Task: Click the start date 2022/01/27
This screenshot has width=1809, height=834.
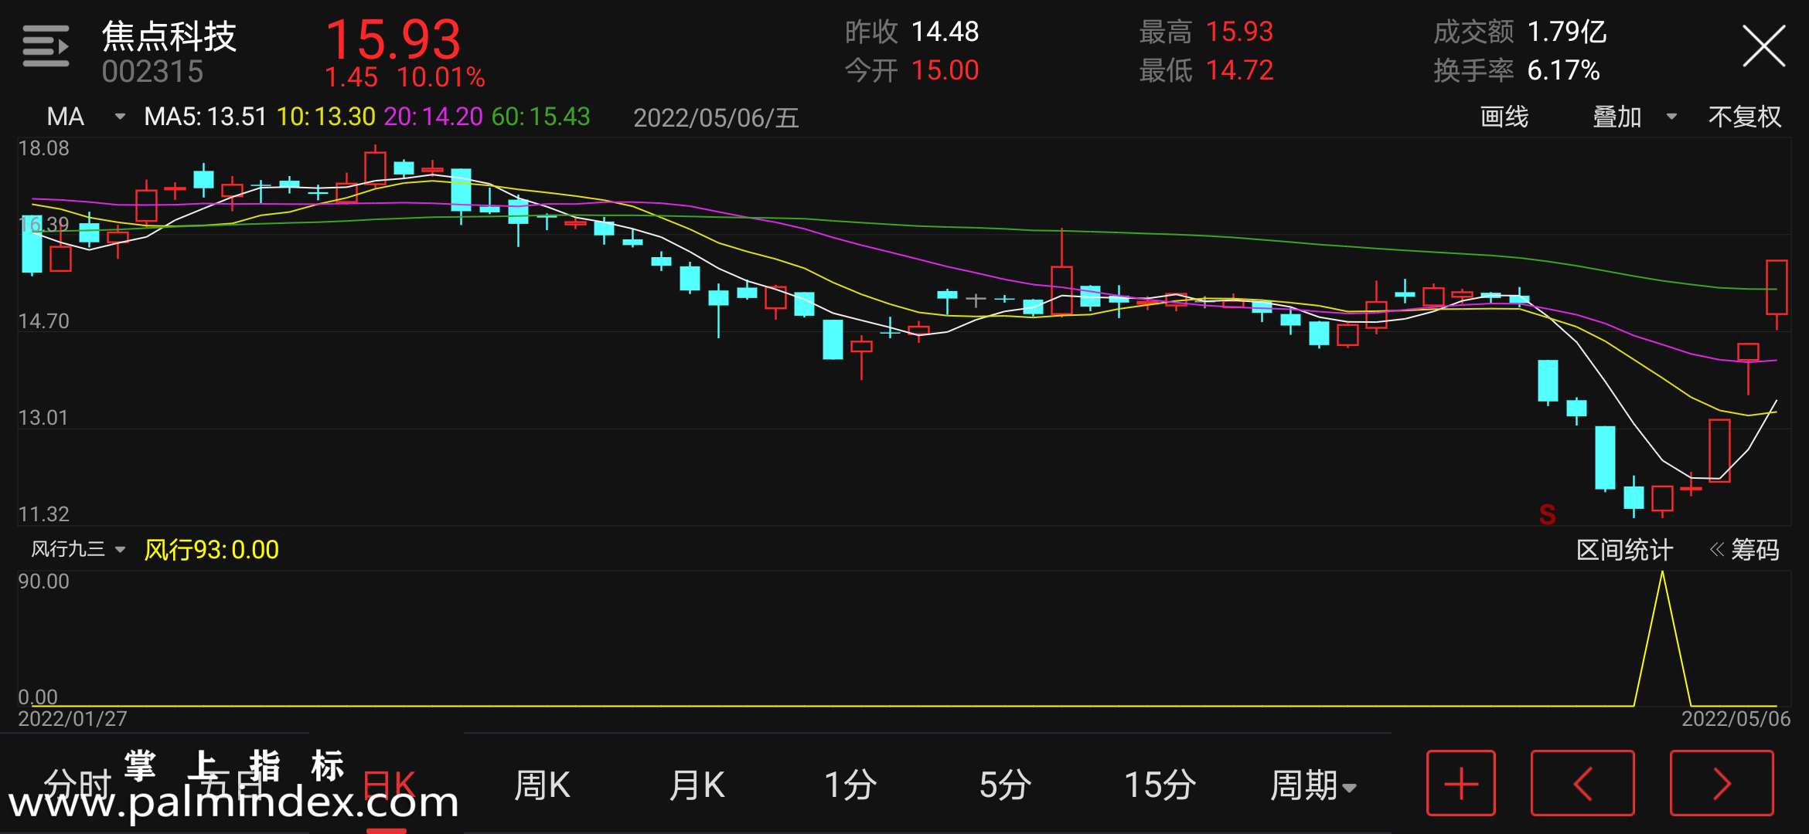Action: [73, 719]
